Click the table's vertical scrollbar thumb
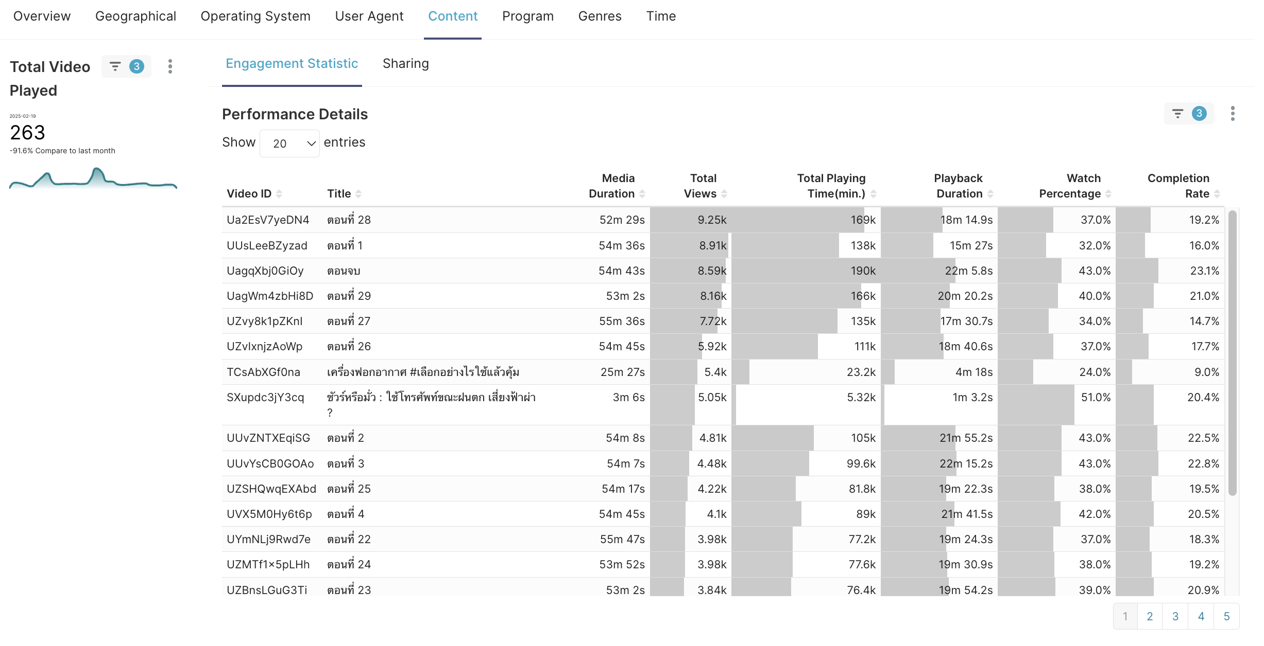 (x=1233, y=353)
